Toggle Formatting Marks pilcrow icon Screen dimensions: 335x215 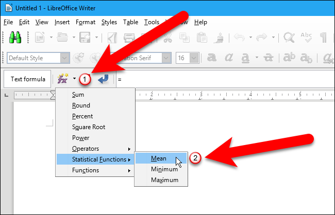[324, 38]
